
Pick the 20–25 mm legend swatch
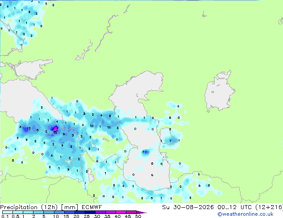pyautogui.click(x=79, y=212)
